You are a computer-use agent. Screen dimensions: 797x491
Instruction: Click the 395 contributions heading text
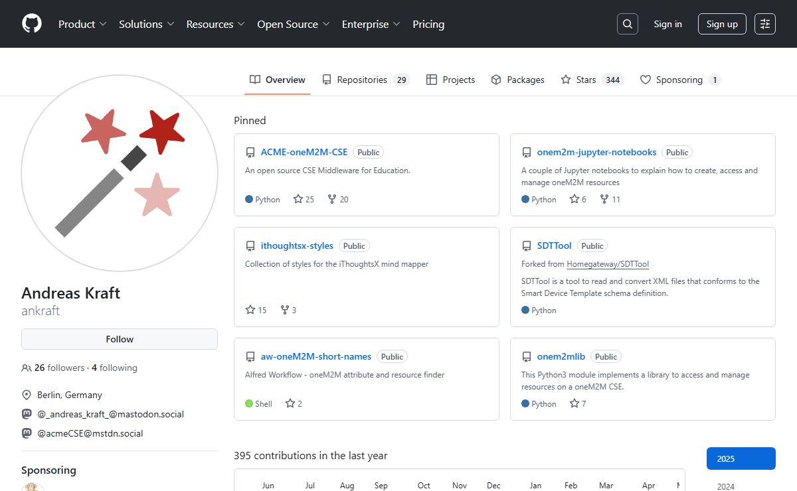click(x=310, y=456)
